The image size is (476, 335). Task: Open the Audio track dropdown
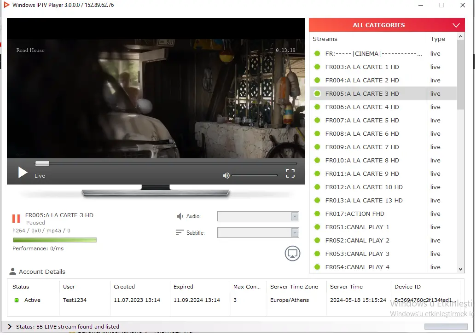click(259, 217)
